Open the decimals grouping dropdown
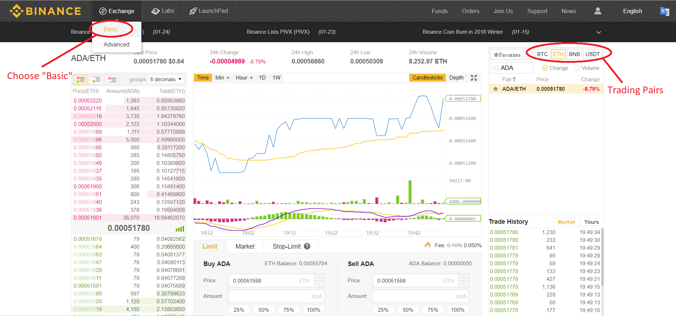Viewport: 676px width, 316px height. 166,79
